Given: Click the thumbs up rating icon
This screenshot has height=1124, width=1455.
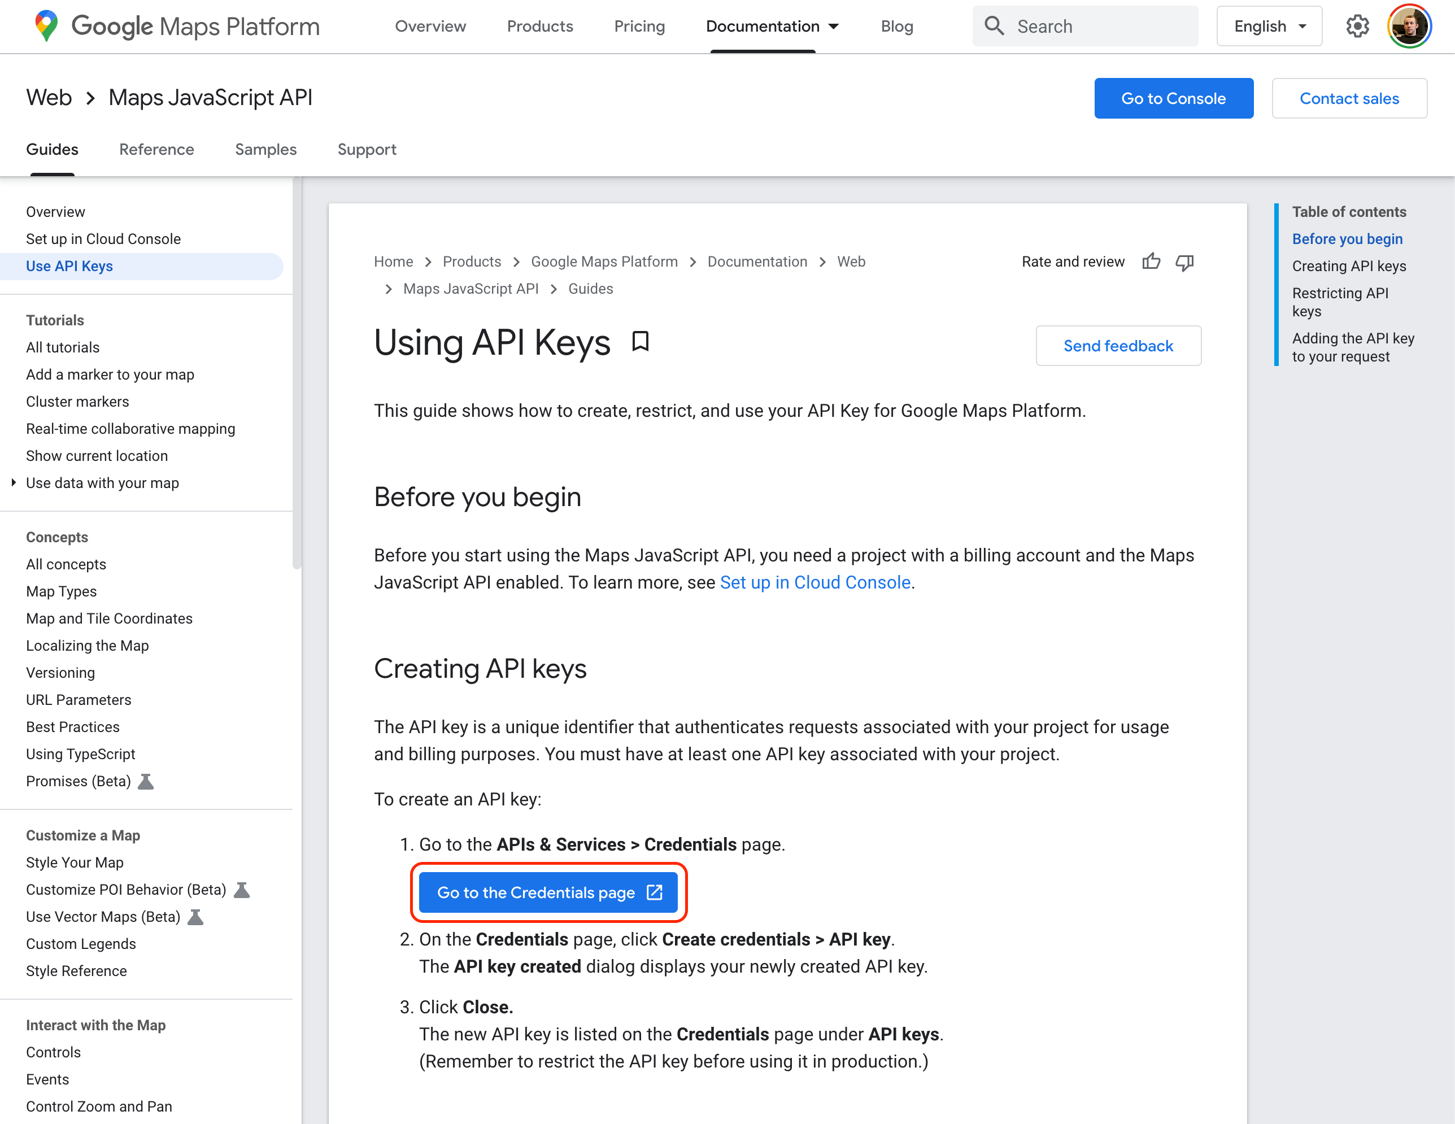Looking at the screenshot, I should (1151, 262).
